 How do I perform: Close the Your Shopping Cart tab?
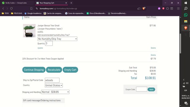click(x=66, y=3)
